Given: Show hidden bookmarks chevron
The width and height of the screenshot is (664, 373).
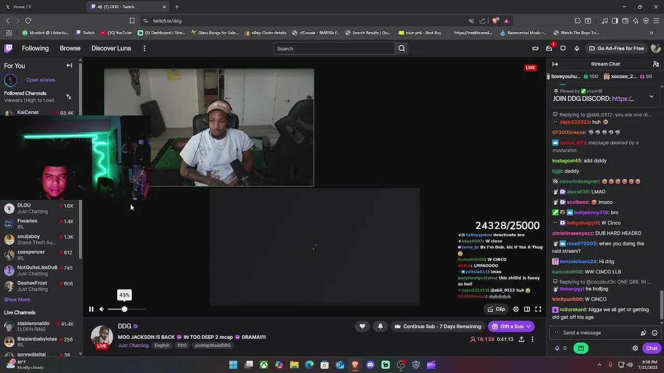Looking at the screenshot, I should (x=652, y=33).
